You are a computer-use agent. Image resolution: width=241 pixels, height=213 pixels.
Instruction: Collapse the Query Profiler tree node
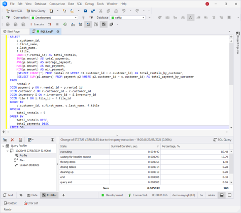(3, 146)
